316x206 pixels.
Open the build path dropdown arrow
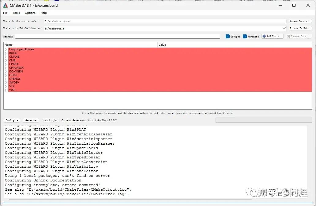click(x=284, y=28)
